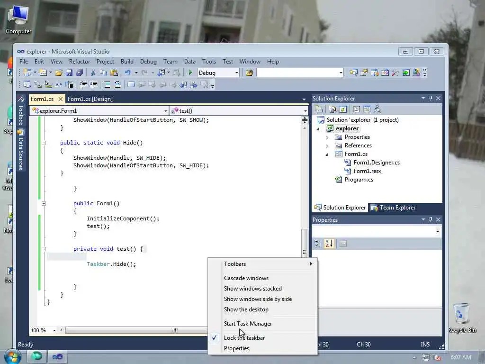
Task: Click Solution Explorer's Show All Files icon
Action: tap(332, 109)
